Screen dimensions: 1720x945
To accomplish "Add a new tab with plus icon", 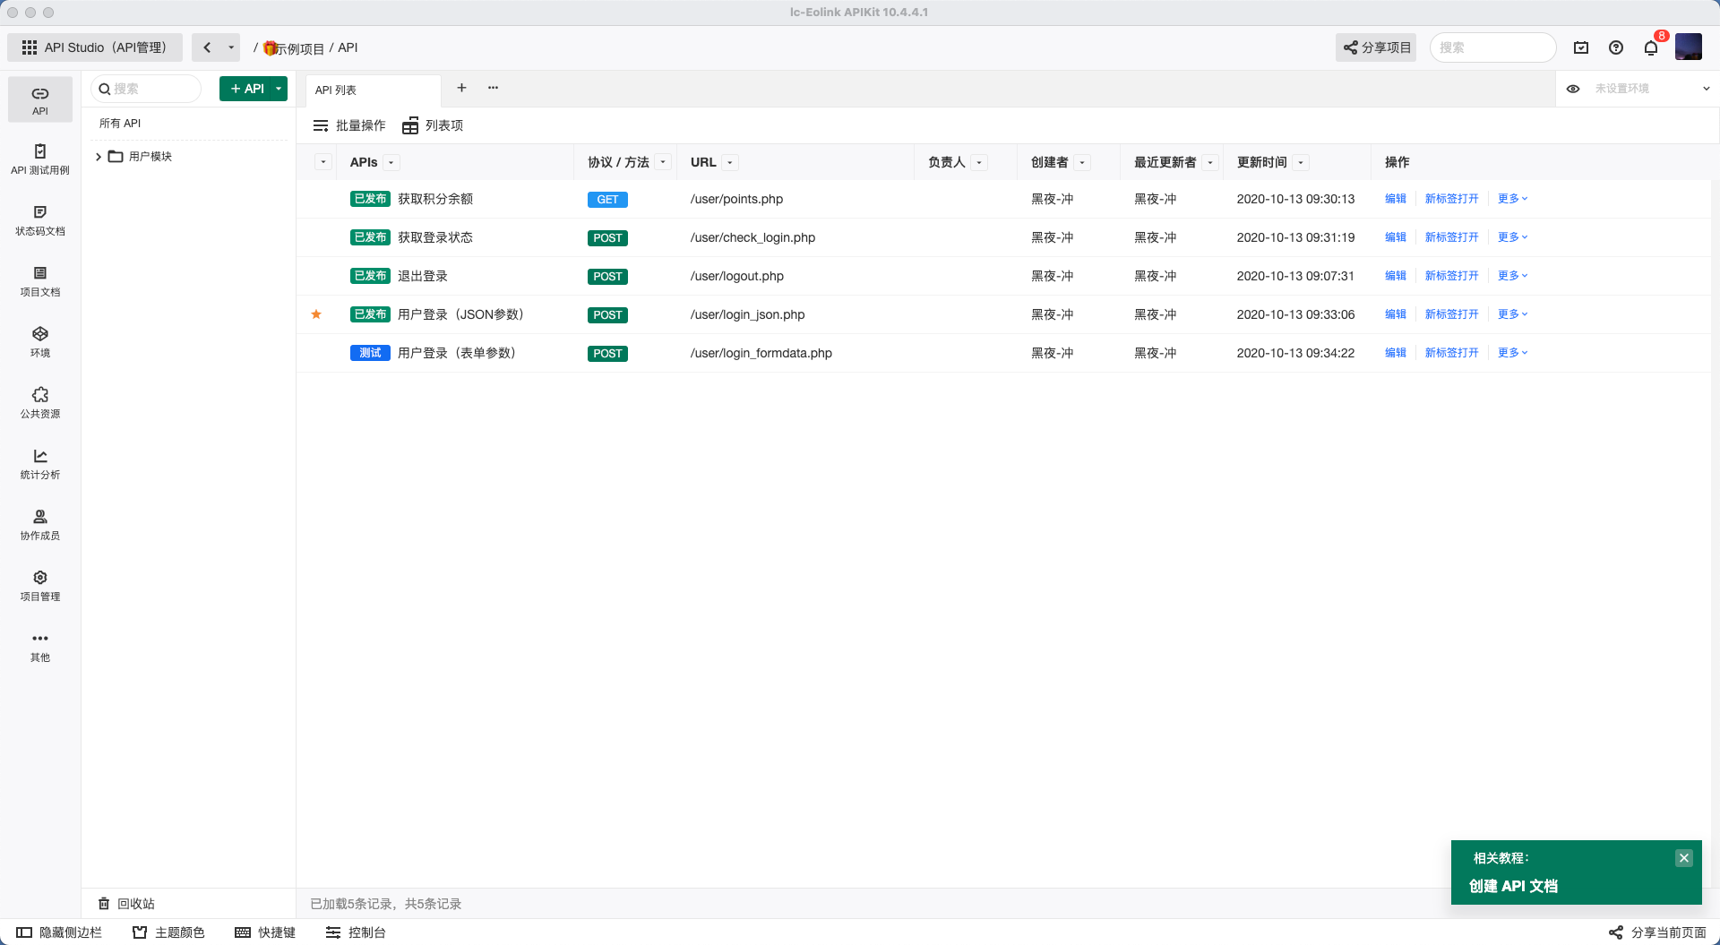I will tap(461, 88).
